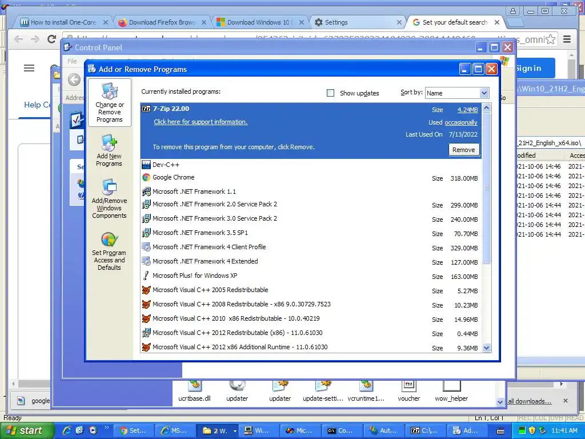Open the wow_helper file
The width and height of the screenshot is (585, 439).
point(451,391)
